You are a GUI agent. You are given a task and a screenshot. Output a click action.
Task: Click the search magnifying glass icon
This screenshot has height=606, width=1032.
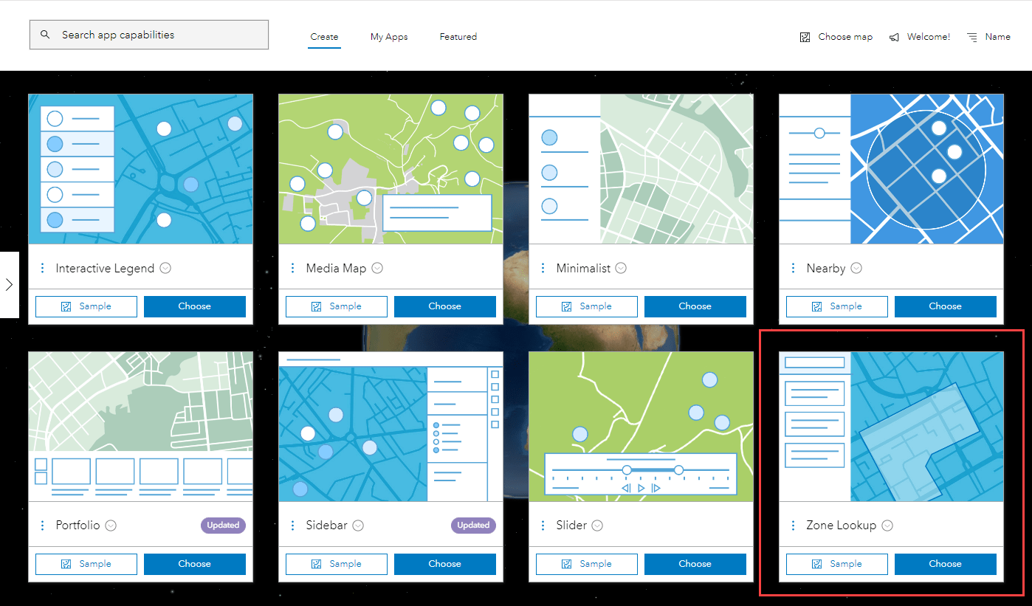click(44, 34)
